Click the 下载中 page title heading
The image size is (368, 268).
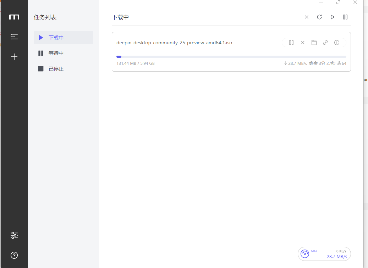point(120,17)
